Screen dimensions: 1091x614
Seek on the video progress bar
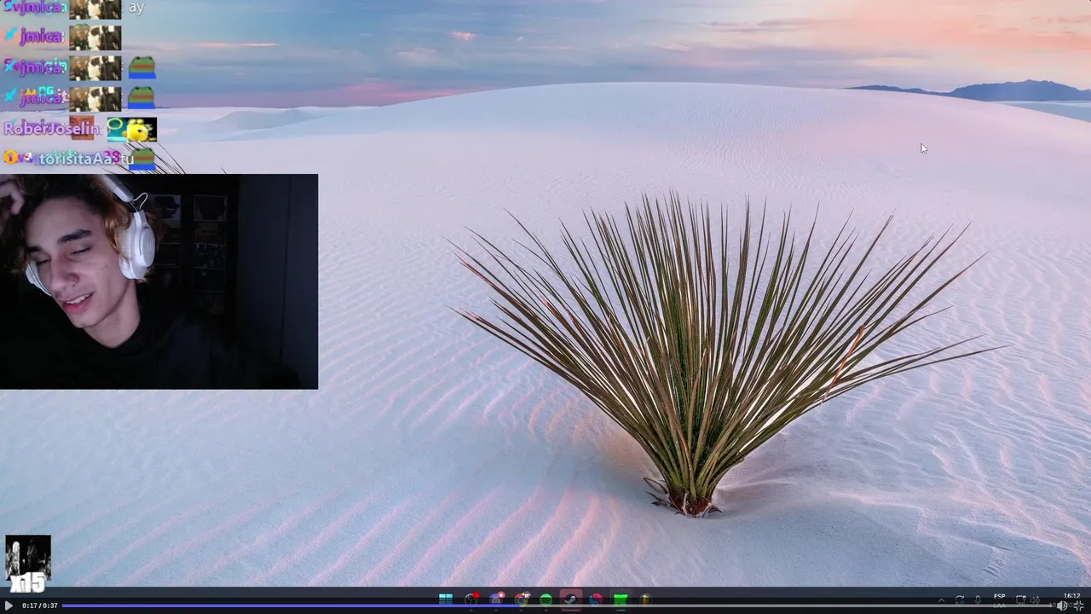point(558,605)
